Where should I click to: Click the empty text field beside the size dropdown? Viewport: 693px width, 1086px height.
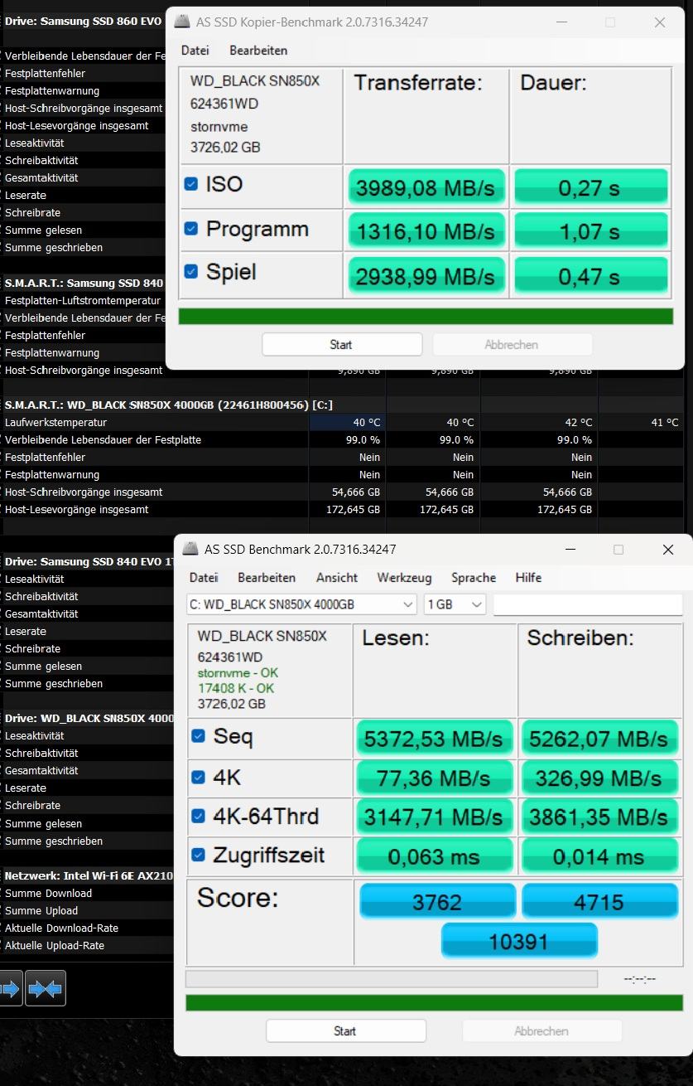[588, 604]
